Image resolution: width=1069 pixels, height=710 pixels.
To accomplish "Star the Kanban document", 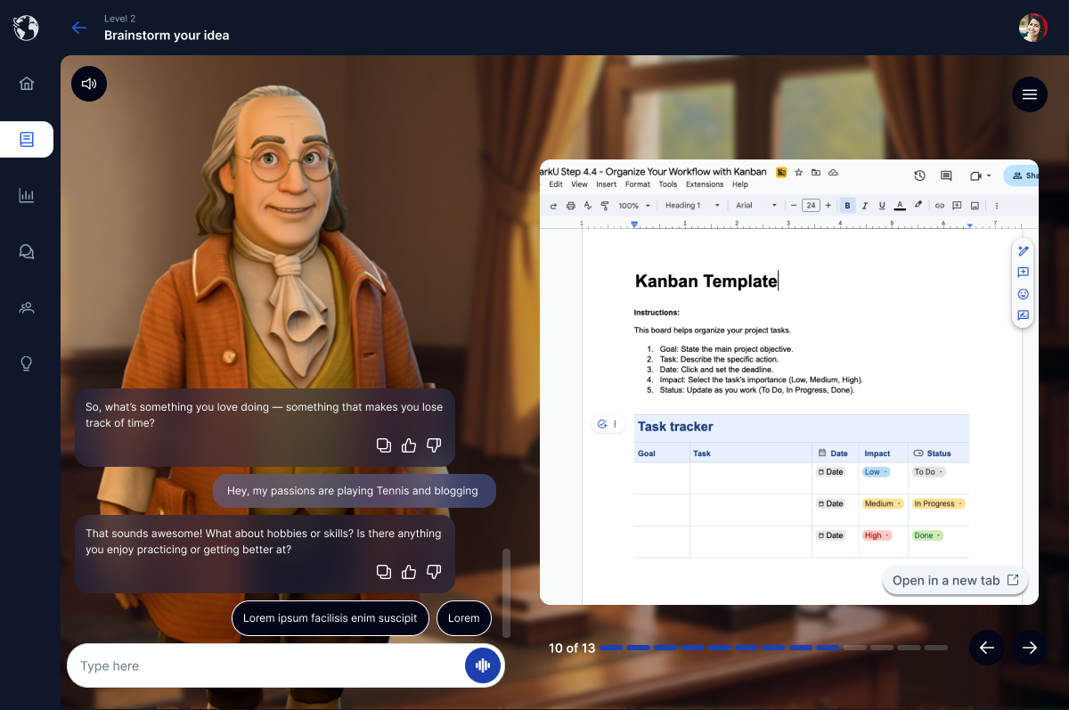I will point(799,173).
